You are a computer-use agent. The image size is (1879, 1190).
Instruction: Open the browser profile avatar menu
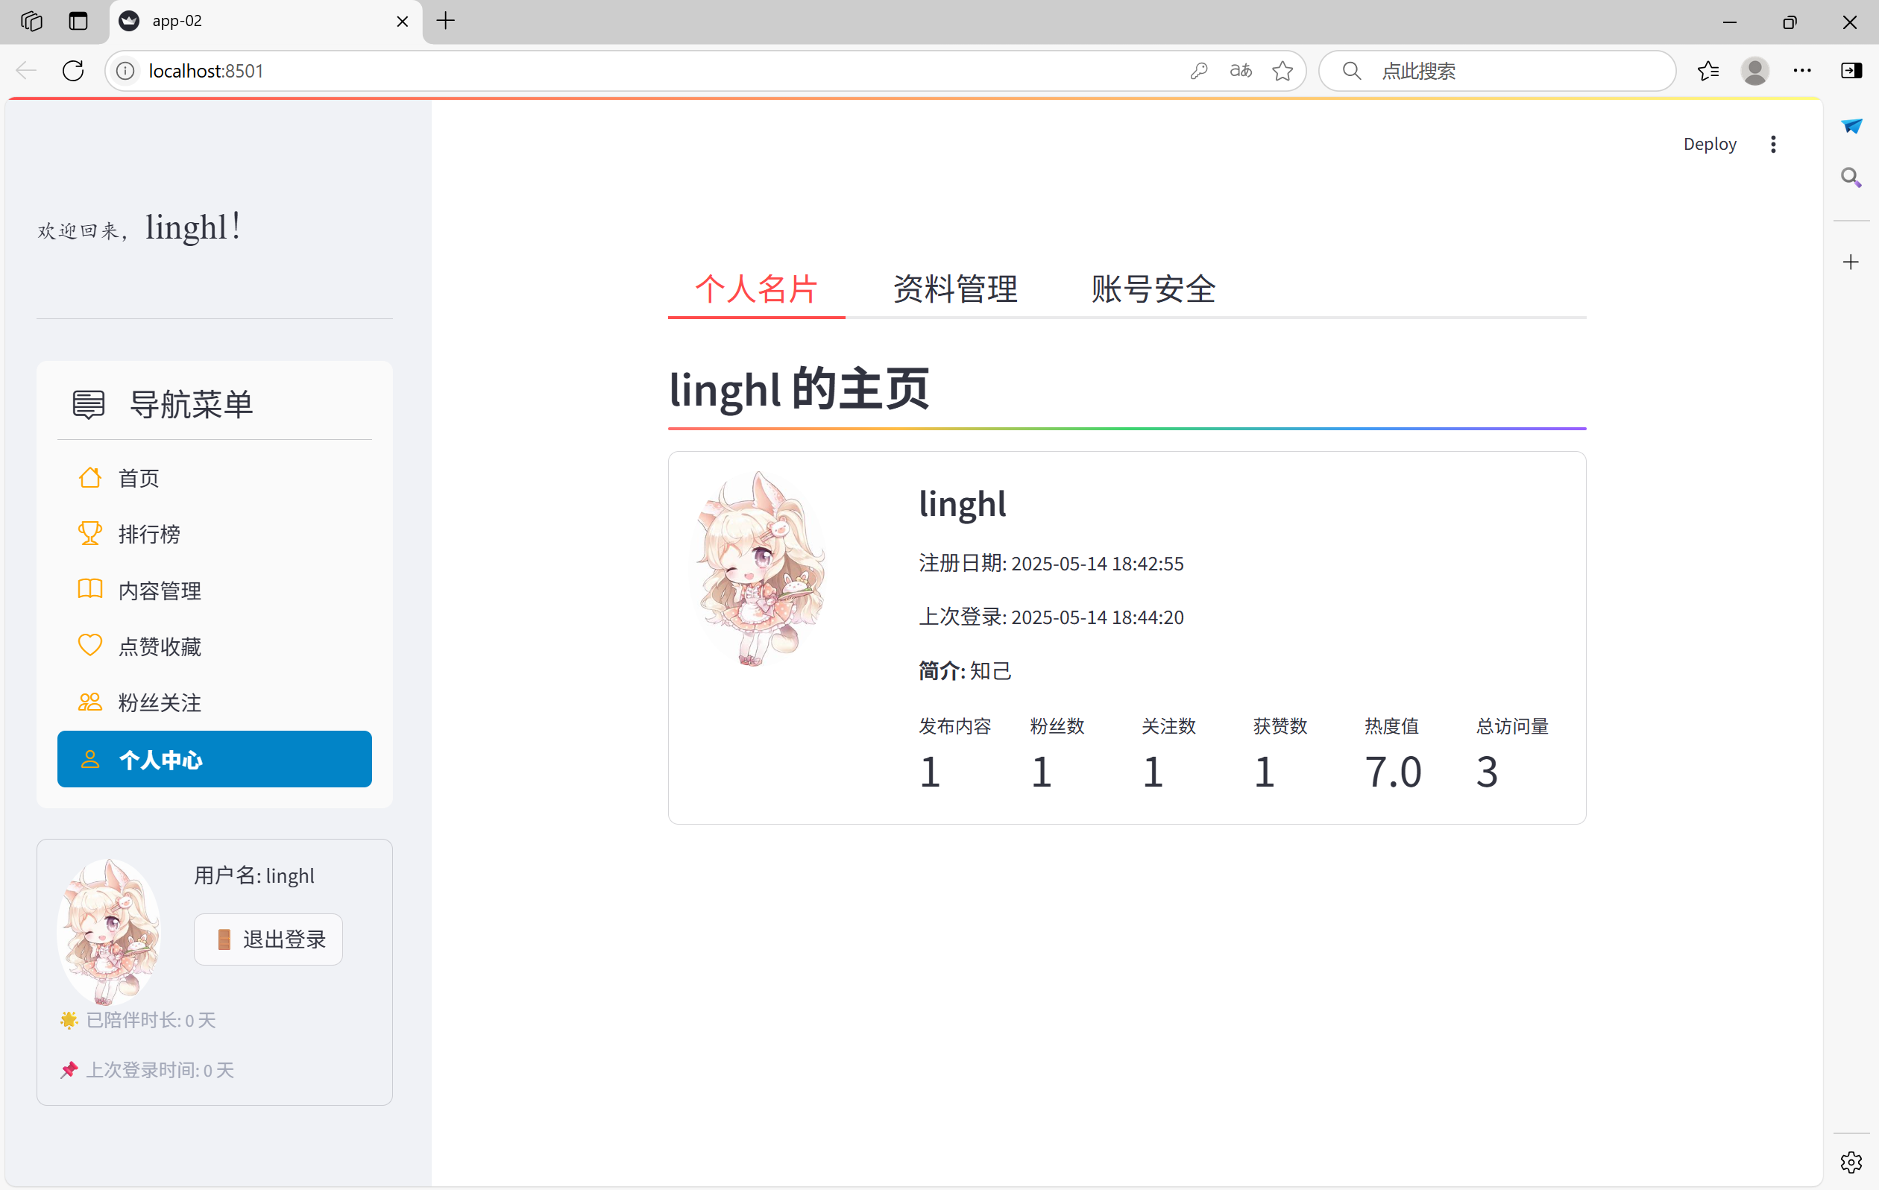pos(1755,71)
